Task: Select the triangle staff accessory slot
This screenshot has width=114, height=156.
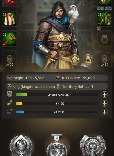Action: coord(9,39)
